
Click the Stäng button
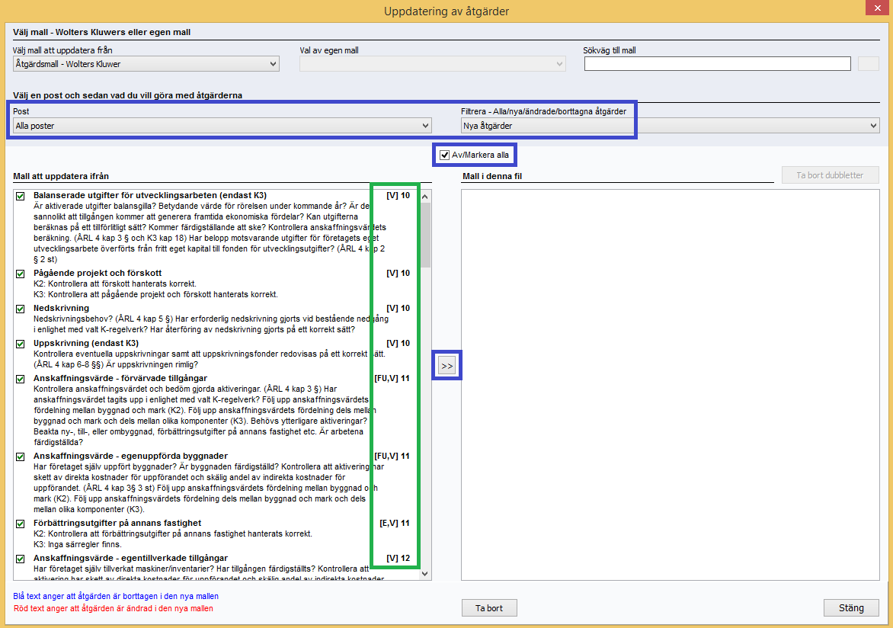[x=851, y=608]
